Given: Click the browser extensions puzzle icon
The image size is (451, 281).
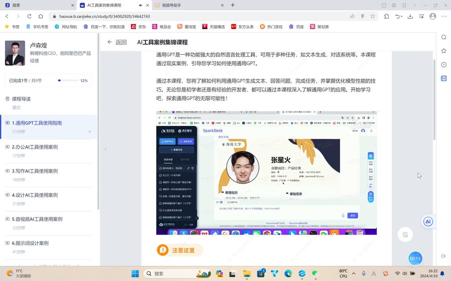Looking at the screenshot, I should [x=386, y=16].
